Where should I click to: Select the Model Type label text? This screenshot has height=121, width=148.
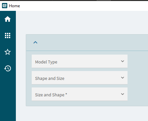46,62
